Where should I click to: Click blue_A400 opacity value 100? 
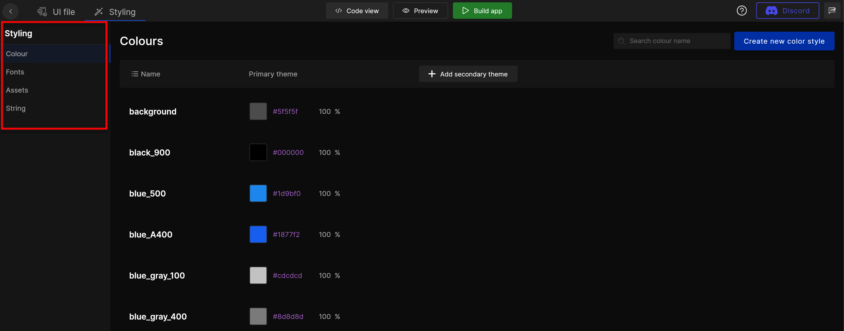pos(324,235)
